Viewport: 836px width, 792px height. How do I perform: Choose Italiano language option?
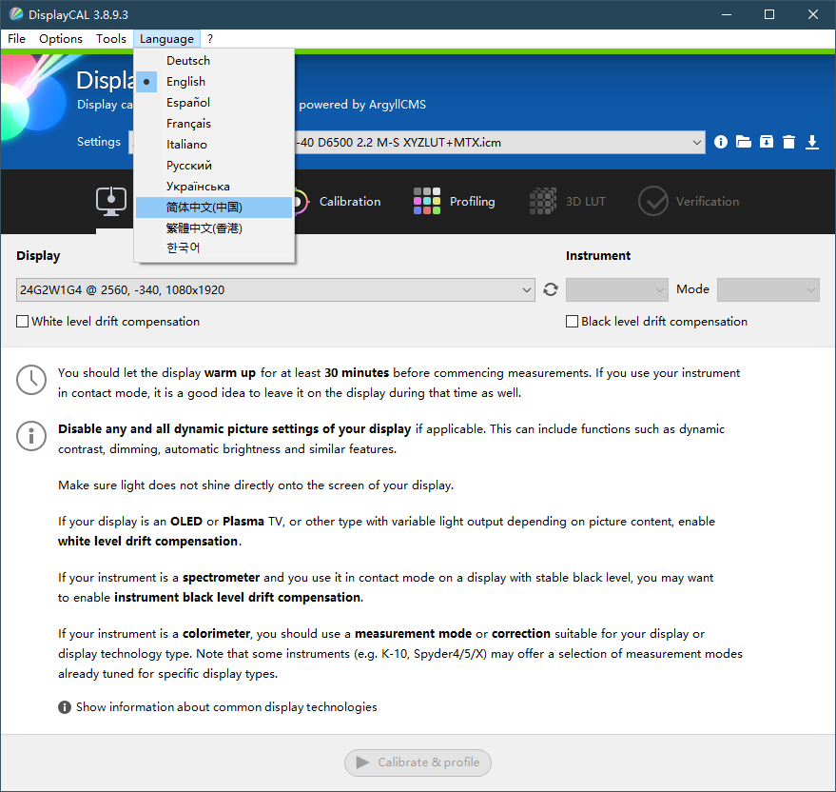click(214, 144)
